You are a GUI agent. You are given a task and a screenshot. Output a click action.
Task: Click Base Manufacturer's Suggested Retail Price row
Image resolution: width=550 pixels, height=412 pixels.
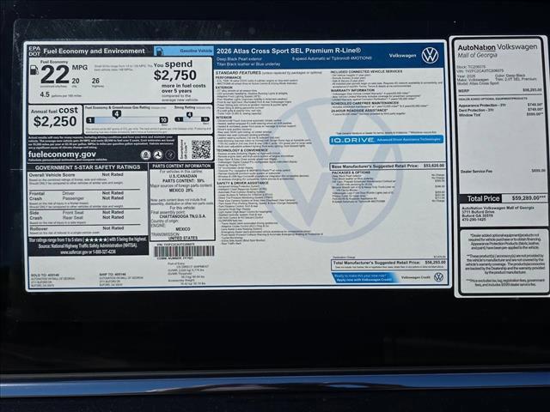click(x=388, y=166)
